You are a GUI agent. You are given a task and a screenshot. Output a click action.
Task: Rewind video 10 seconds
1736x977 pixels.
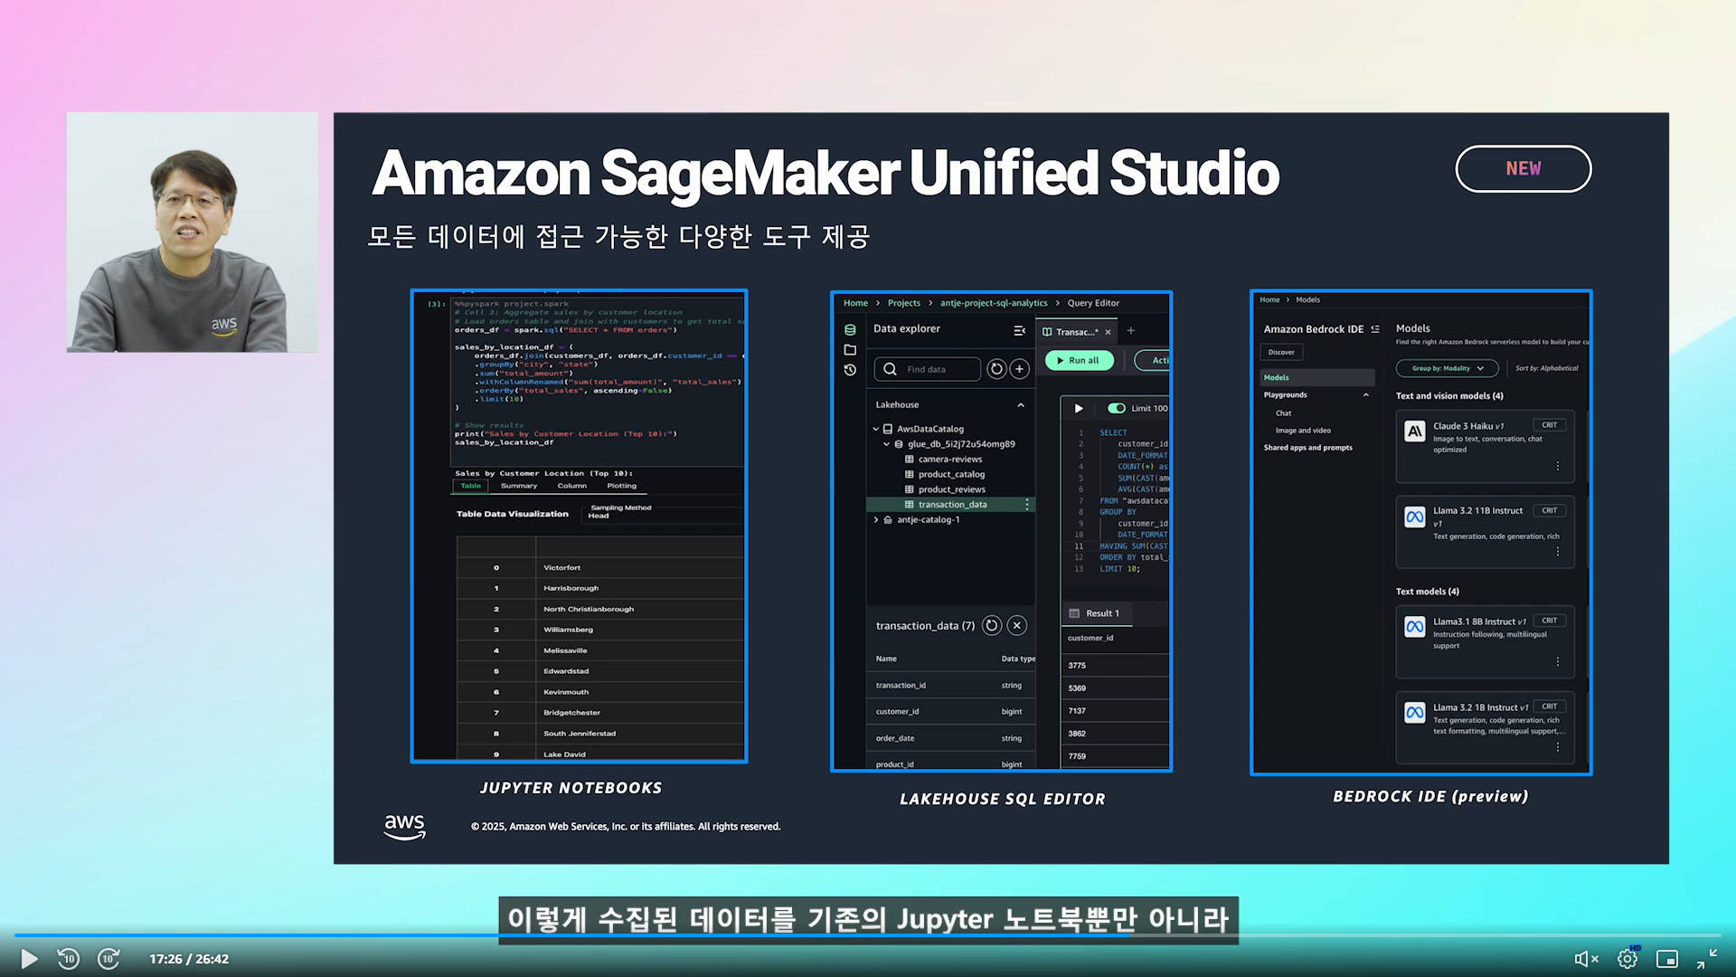[x=69, y=959]
